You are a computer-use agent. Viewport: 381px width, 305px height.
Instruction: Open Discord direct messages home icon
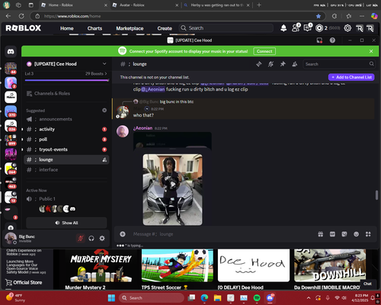coord(11,52)
